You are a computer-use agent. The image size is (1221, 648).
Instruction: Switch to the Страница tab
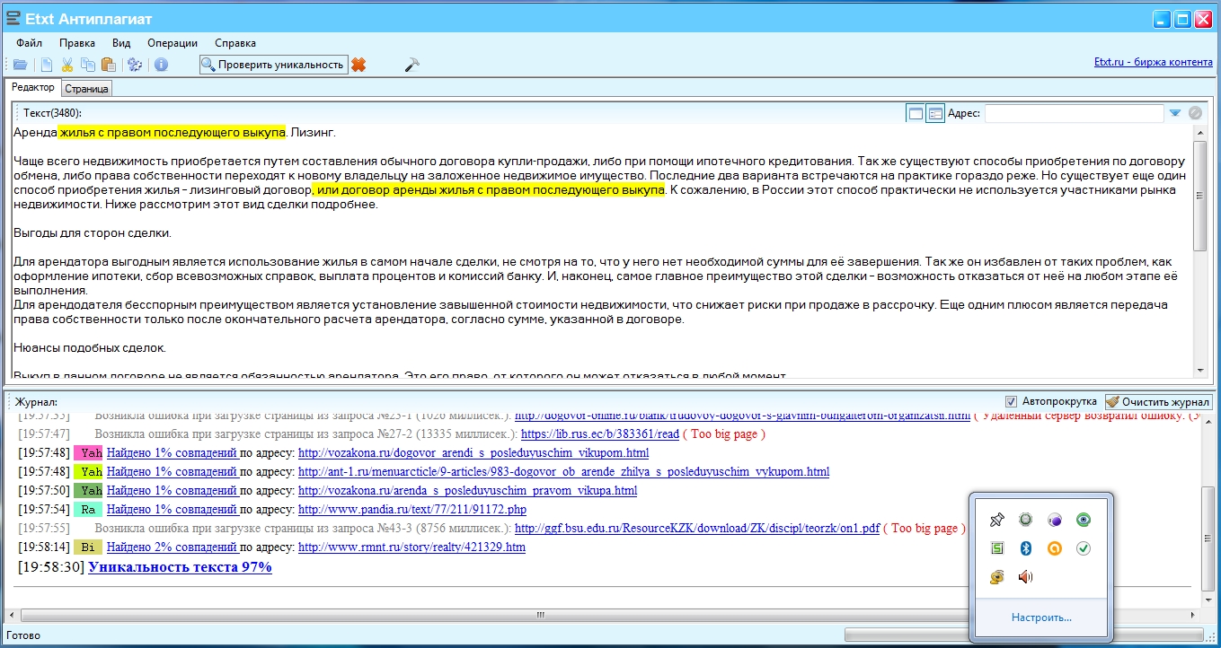tap(87, 89)
